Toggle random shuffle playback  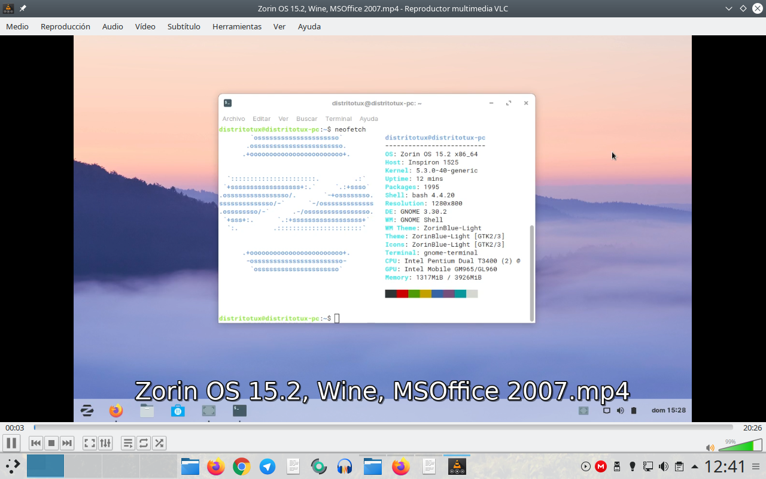tap(159, 443)
